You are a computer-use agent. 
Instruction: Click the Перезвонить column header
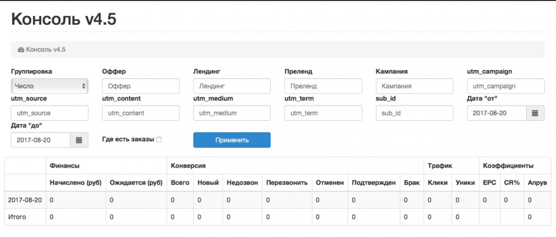point(287,183)
